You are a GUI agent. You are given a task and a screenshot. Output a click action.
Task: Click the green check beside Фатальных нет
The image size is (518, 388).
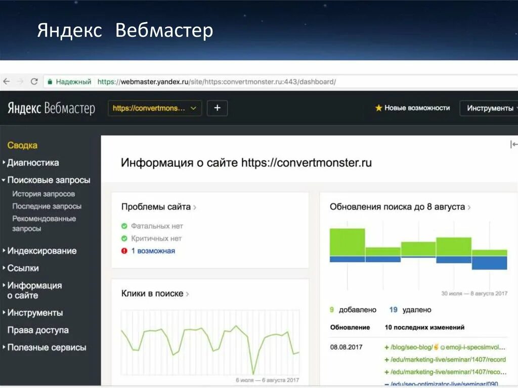point(124,226)
